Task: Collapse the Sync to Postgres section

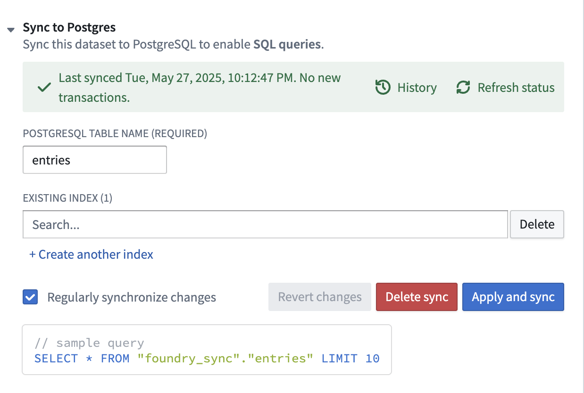Action: [x=11, y=30]
